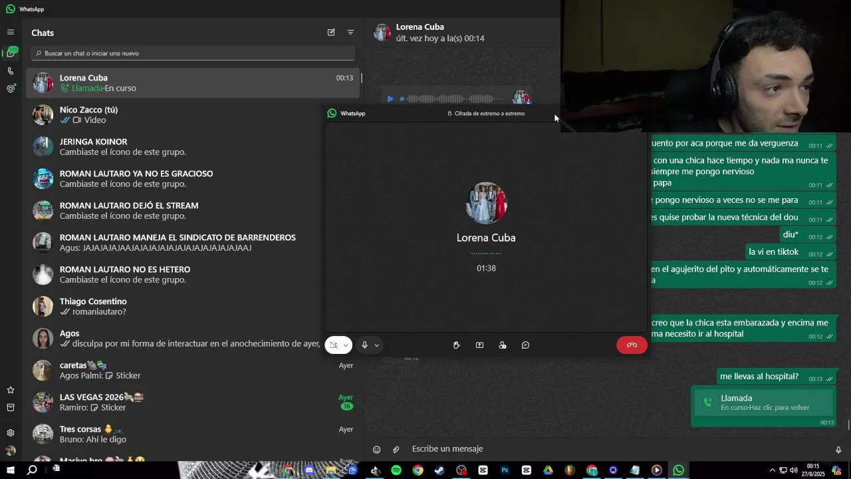This screenshot has width=851, height=479.
Task: Open the chat filter menu
Action: [x=350, y=32]
